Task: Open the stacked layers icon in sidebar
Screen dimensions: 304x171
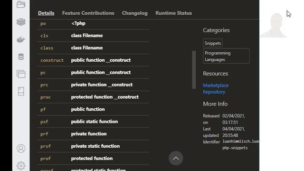Action: tap(21, 22)
